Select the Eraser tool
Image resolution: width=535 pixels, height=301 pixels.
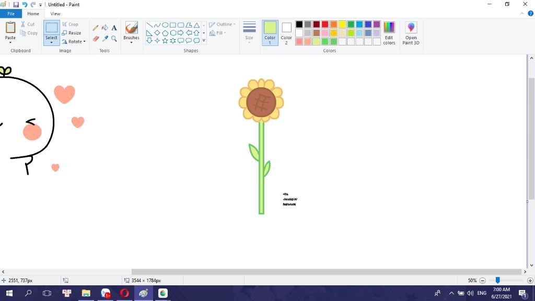96,39
